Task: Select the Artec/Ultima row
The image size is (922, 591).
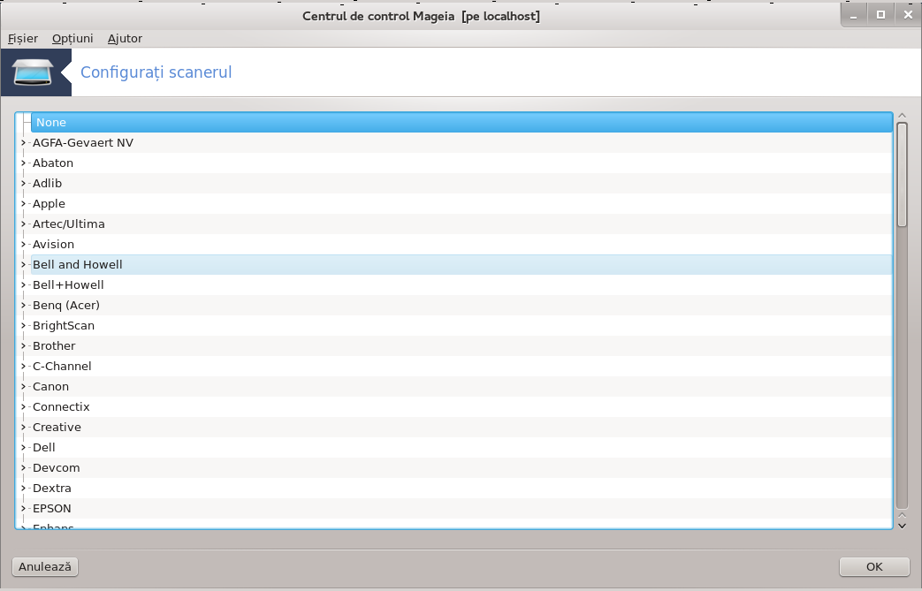Action: click(x=461, y=224)
